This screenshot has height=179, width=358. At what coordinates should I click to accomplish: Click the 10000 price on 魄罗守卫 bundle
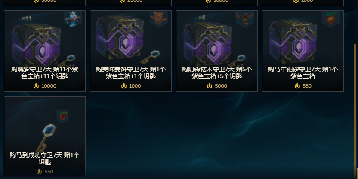click(45, 86)
